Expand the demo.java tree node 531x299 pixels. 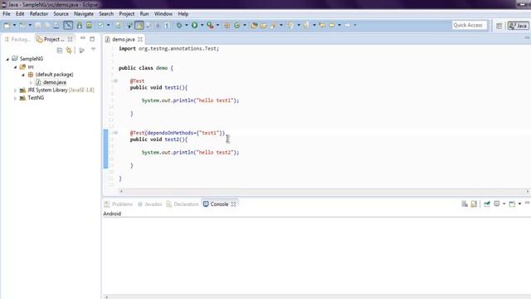pyautogui.click(x=31, y=83)
